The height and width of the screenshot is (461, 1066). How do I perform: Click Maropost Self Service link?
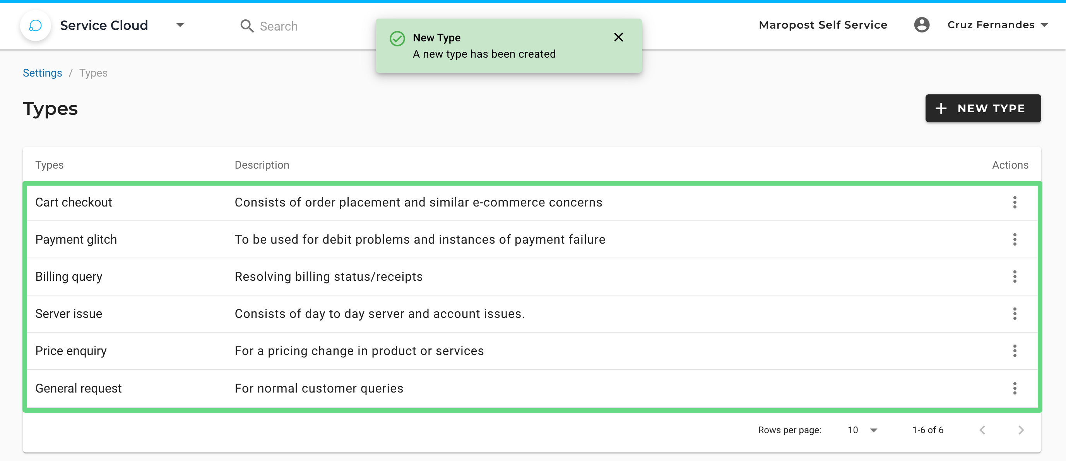[x=823, y=25]
